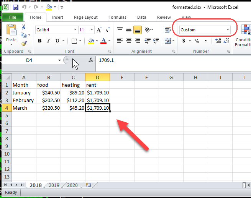Click Increase Decimal icon
This screenshot has width=251, height=198.
[218, 41]
